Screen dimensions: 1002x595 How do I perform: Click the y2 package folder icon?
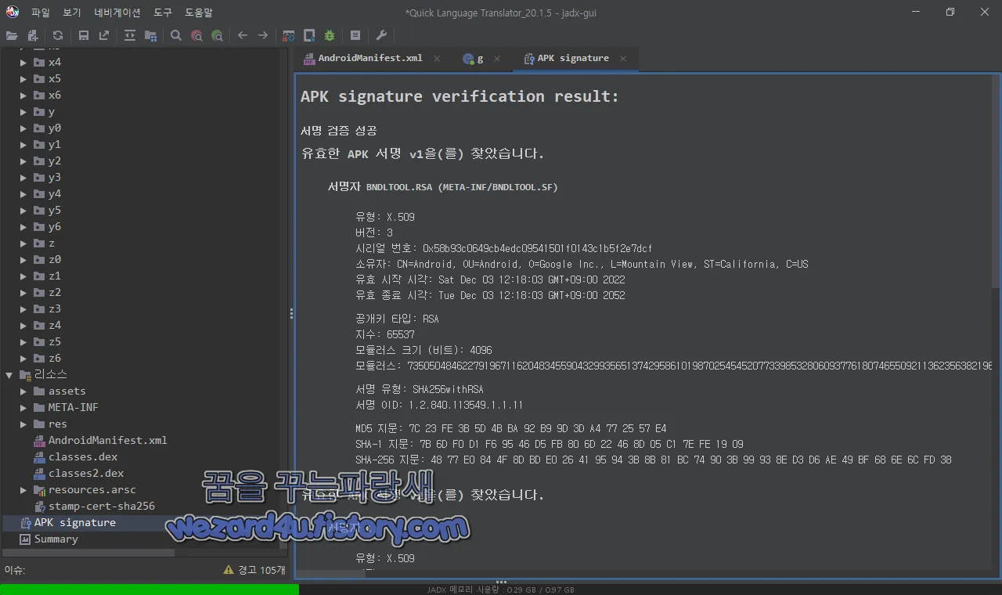tap(39, 160)
